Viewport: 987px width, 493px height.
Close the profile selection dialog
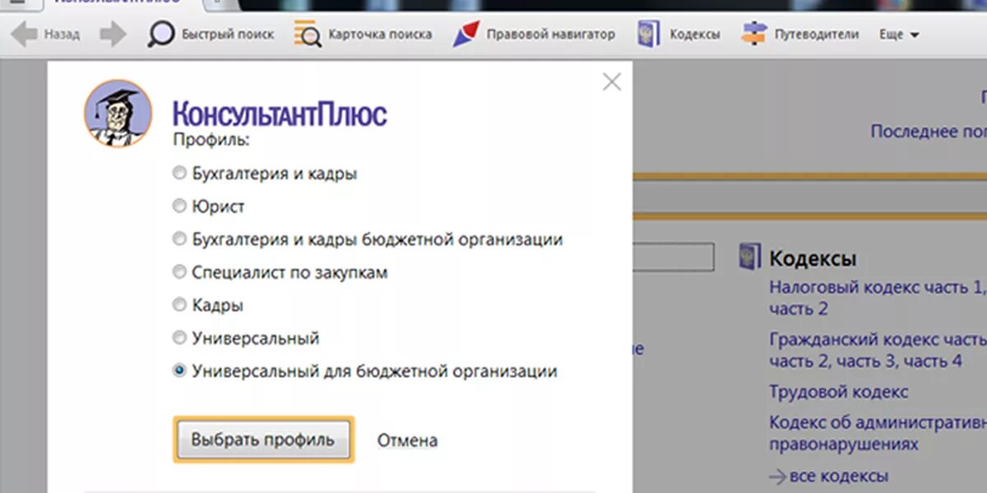click(x=611, y=81)
